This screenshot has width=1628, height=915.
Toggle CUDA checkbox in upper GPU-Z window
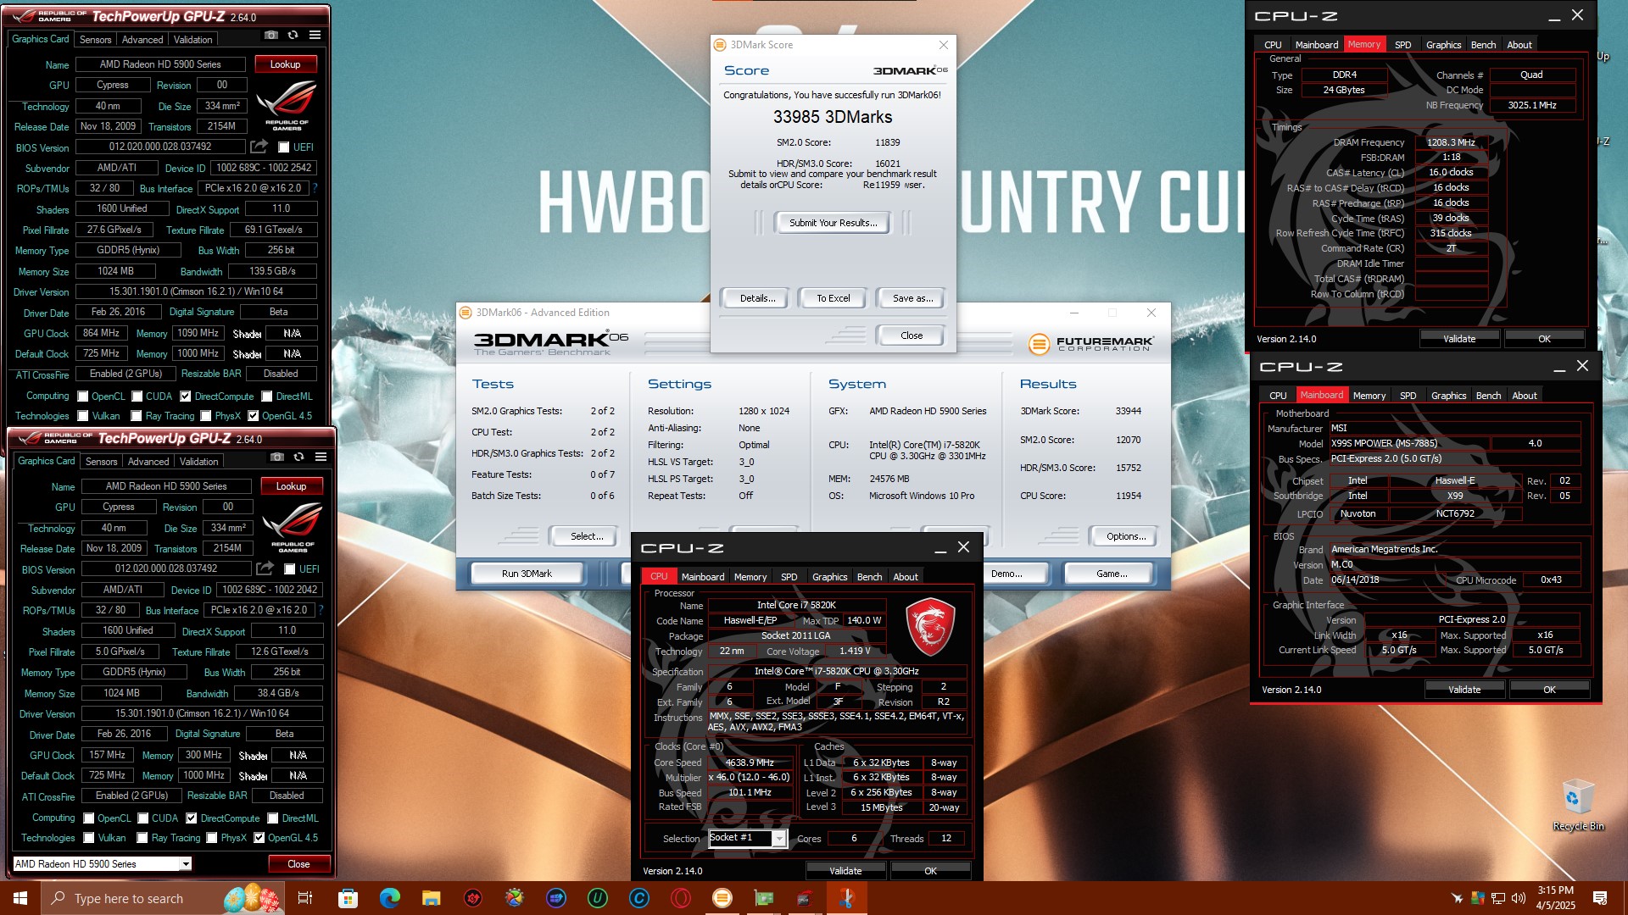tap(137, 396)
